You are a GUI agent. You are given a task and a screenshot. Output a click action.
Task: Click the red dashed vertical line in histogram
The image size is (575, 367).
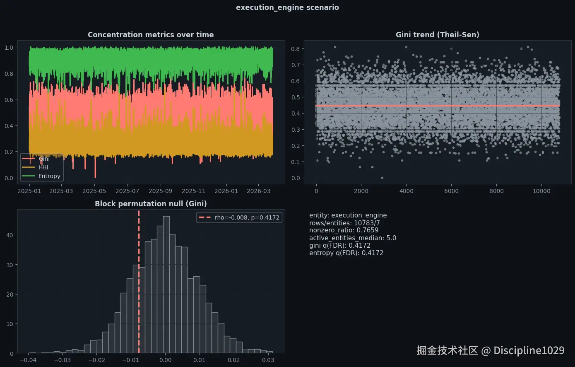[139, 282]
